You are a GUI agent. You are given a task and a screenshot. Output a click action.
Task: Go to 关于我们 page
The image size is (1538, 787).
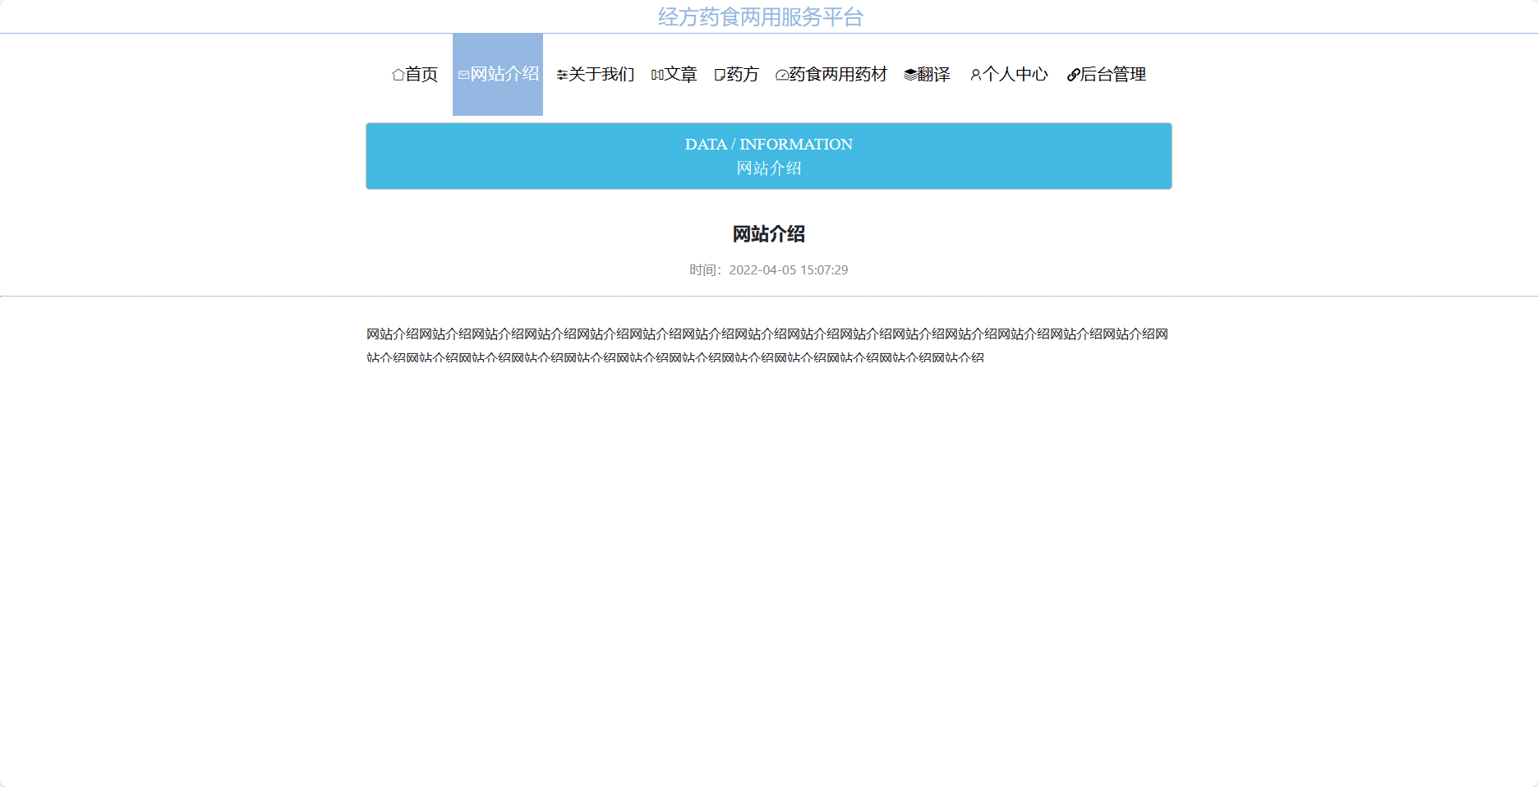tap(596, 75)
